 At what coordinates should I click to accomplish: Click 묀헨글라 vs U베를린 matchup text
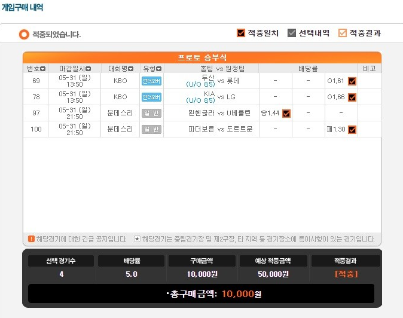(219, 113)
